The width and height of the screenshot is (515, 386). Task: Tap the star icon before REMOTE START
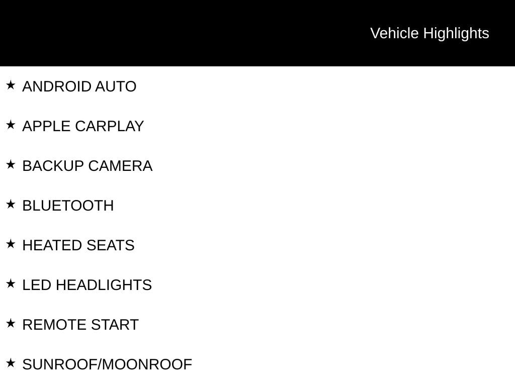[x=11, y=323]
